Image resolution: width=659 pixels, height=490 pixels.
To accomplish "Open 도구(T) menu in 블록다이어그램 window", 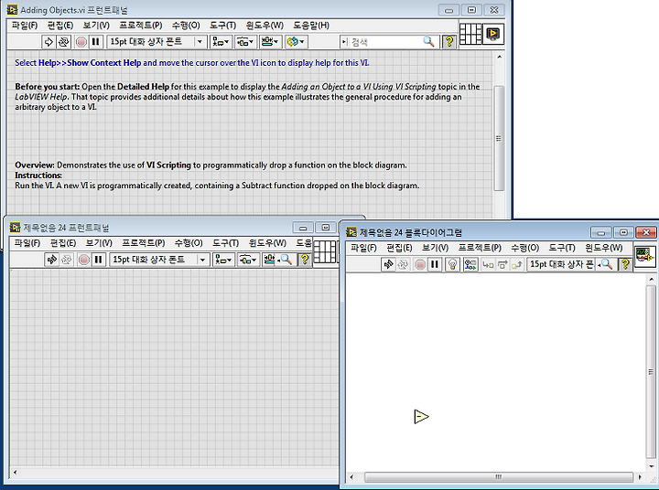I will click(562, 248).
